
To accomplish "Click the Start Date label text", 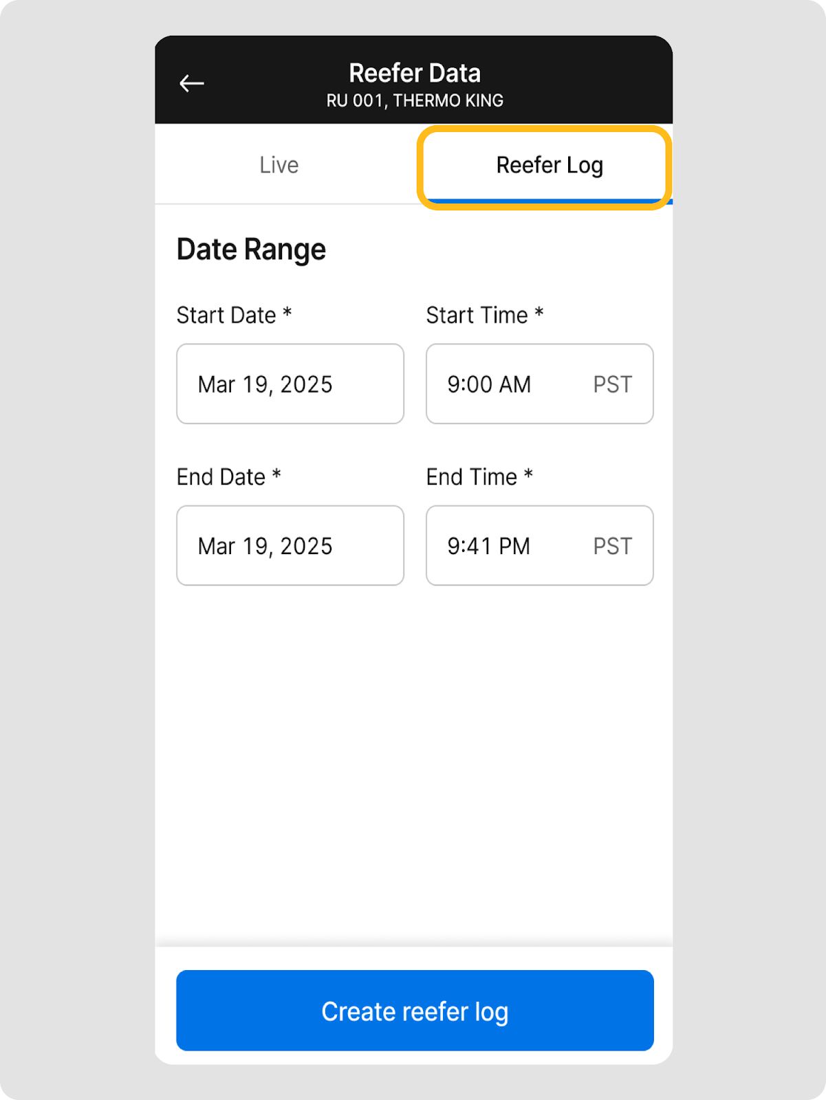I will point(226,316).
